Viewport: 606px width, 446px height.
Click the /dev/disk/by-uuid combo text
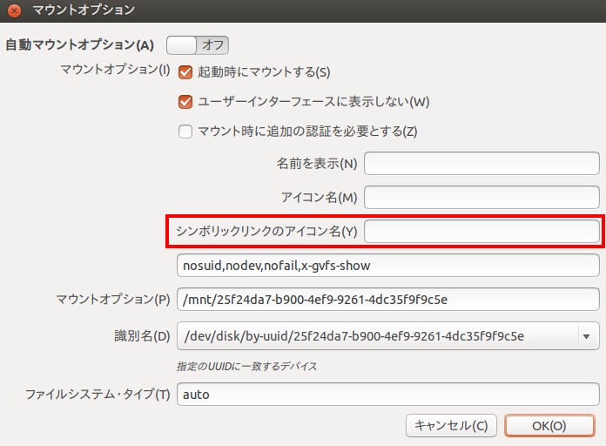pos(354,336)
